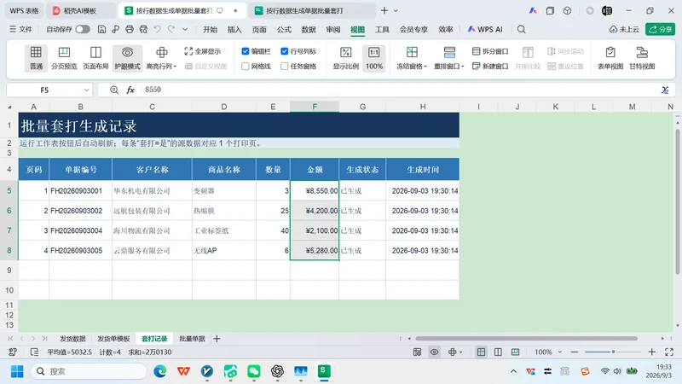Image resolution: width=682 pixels, height=384 pixels.
Task: Open the zoom ratio dialog (显示比例)
Action: [x=346, y=58]
